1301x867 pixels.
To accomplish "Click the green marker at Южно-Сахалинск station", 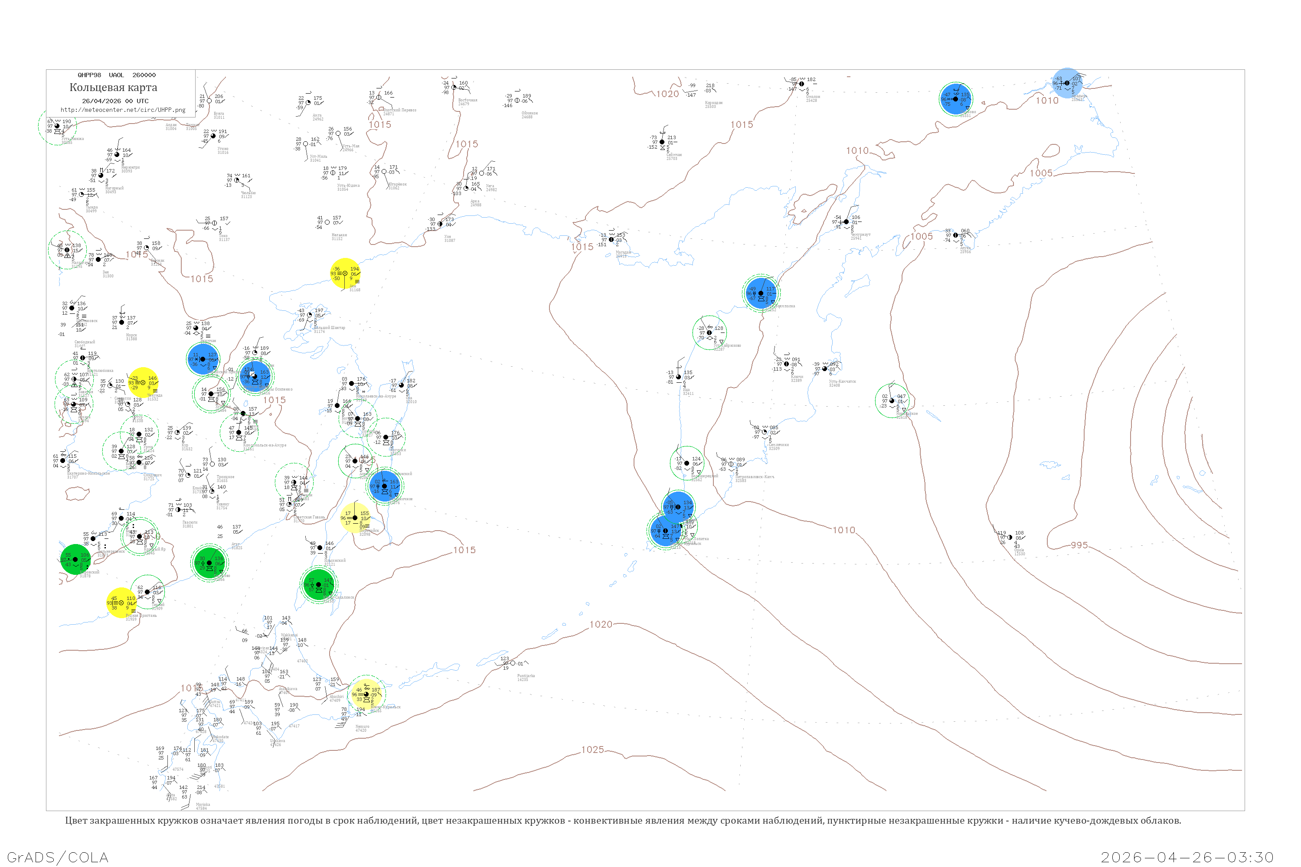I will pyautogui.click(x=318, y=584).
